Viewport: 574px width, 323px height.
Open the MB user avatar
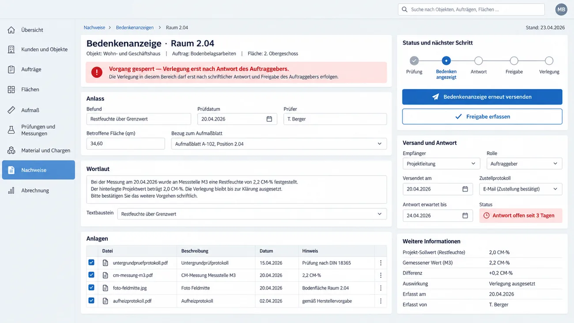pyautogui.click(x=561, y=9)
